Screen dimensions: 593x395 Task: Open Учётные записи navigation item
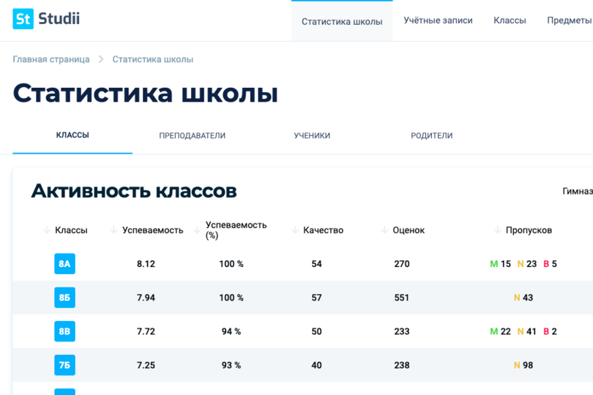(438, 20)
